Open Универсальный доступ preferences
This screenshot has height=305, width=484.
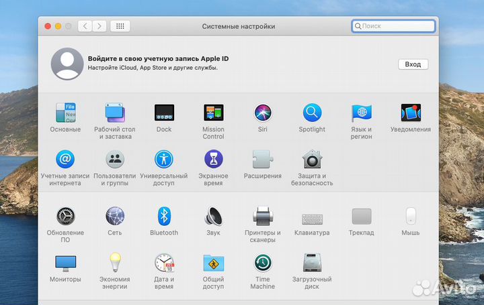click(164, 159)
